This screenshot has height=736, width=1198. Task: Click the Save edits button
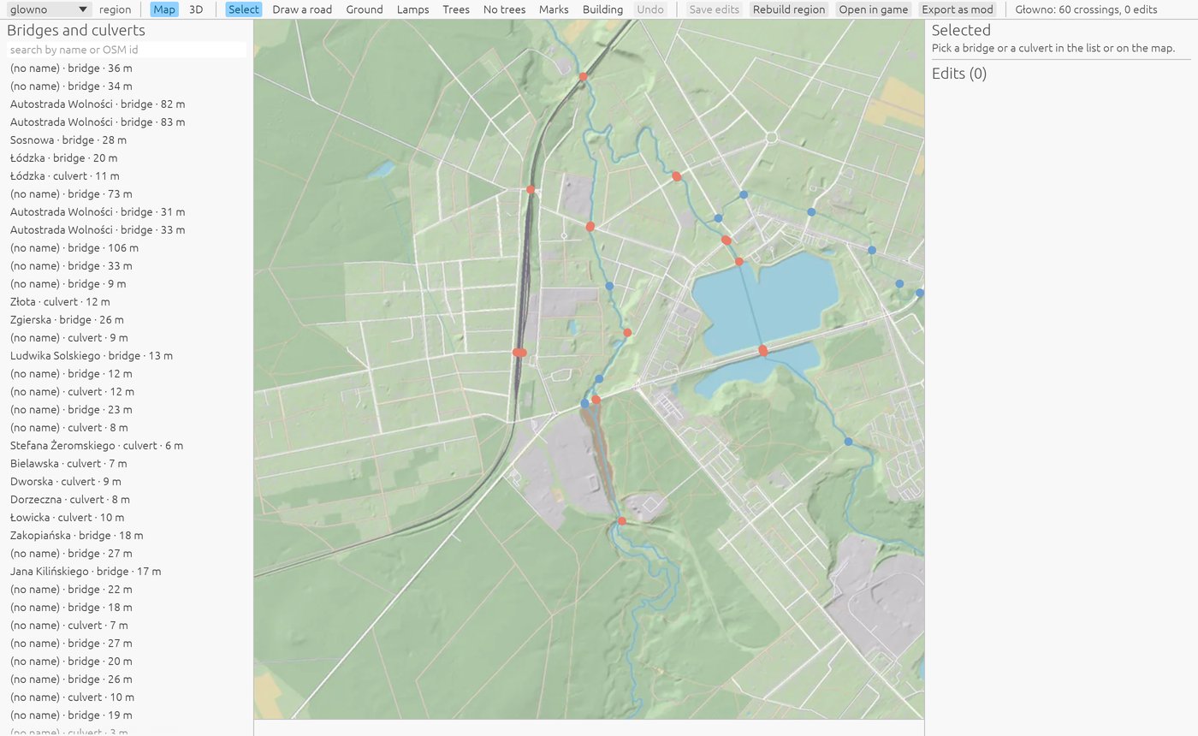point(714,9)
